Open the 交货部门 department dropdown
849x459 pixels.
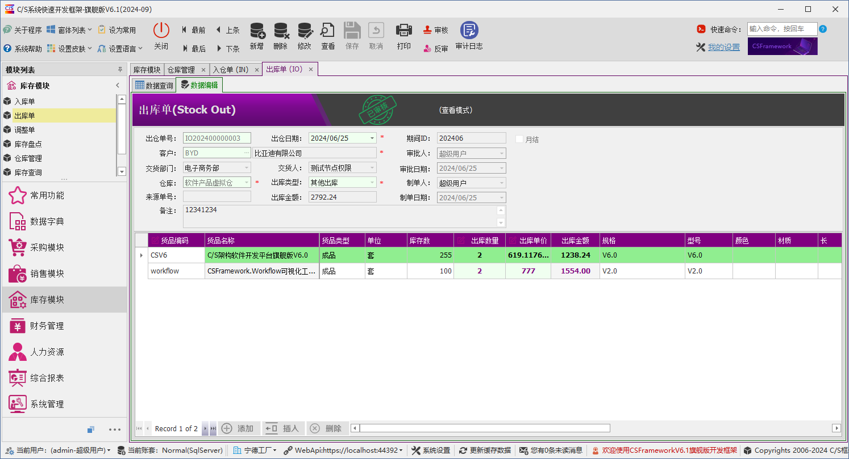(x=247, y=168)
